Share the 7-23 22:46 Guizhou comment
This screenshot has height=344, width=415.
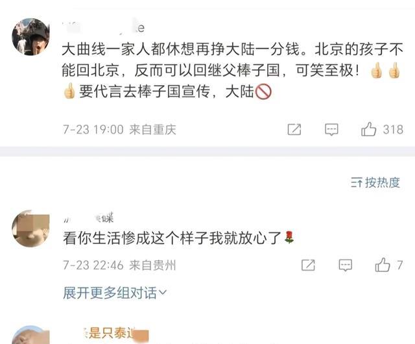309,265
